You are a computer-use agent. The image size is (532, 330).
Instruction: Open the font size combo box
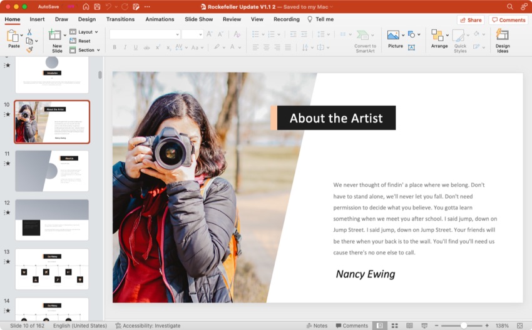coord(192,34)
